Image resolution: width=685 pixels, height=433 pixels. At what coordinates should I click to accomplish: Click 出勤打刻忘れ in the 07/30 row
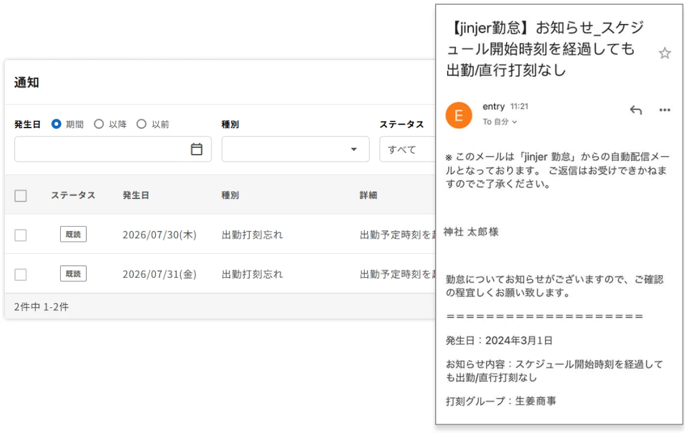[x=252, y=235]
